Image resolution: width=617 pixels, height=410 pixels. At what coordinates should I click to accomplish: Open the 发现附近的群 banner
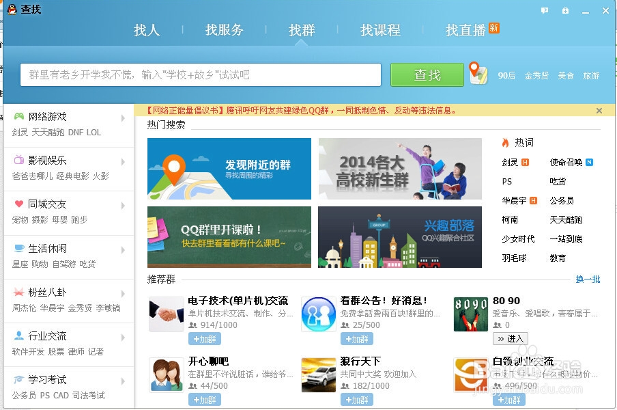click(229, 169)
